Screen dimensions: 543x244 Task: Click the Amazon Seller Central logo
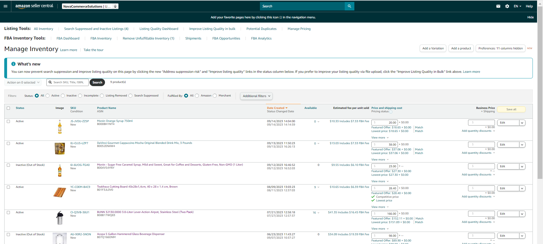(x=34, y=6)
